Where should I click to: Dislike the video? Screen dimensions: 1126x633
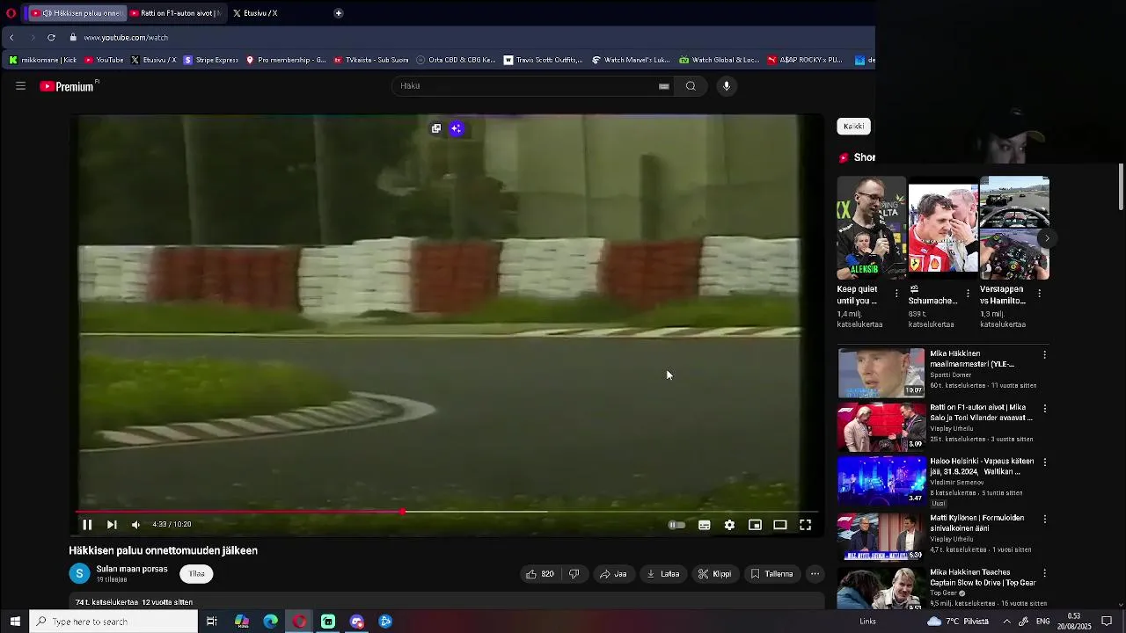[x=574, y=574]
